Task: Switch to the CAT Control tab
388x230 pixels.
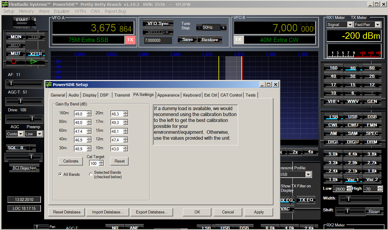Action: pyautogui.click(x=231, y=95)
